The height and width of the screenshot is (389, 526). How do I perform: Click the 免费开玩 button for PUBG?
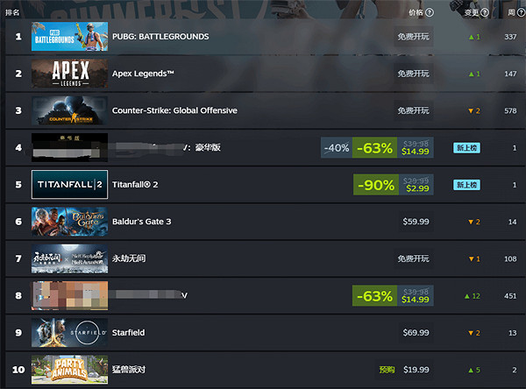tap(413, 37)
